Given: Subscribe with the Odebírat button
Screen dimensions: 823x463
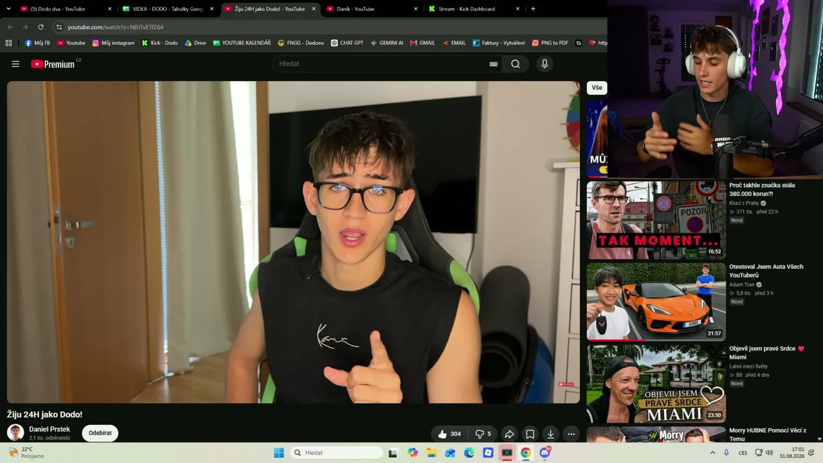Looking at the screenshot, I should 100,433.
